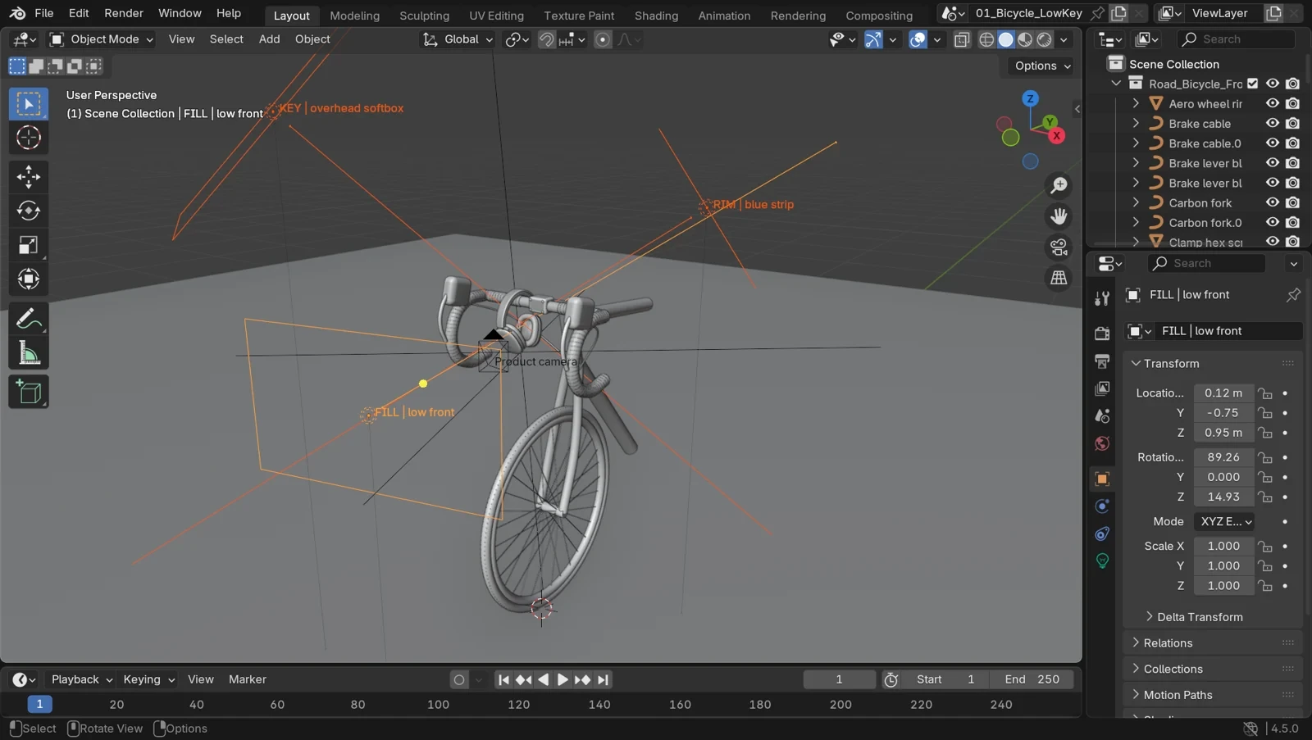Open the Render menu

click(124, 13)
